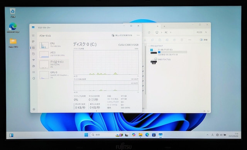The height and width of the screenshot is (150, 247).
Task: Click the 0 KB/秒 read speed value
Action: 80,107
